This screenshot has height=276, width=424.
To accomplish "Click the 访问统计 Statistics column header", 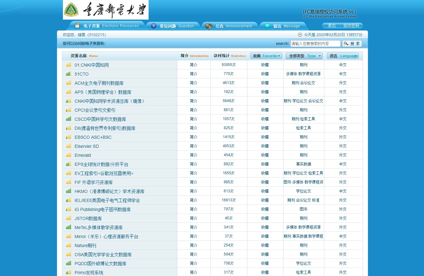I will (x=230, y=56).
